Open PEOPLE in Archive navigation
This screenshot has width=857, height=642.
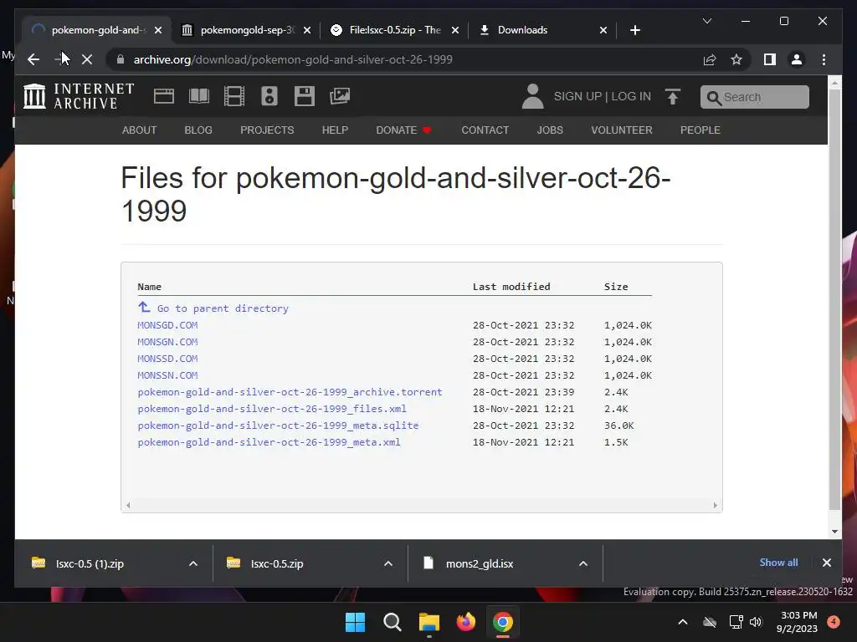(700, 130)
